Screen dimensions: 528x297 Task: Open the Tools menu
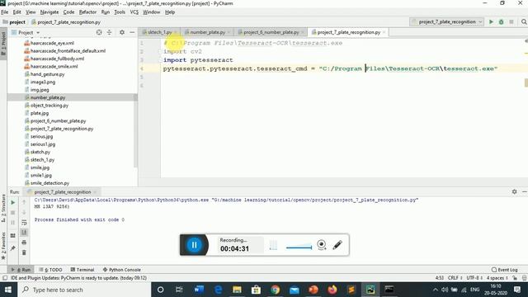pos(120,12)
